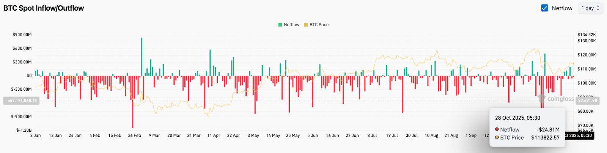The width and height of the screenshot is (607, 153).
Task: Click the yellow BTC Price tooltip dot
Action: pyautogui.click(x=497, y=137)
